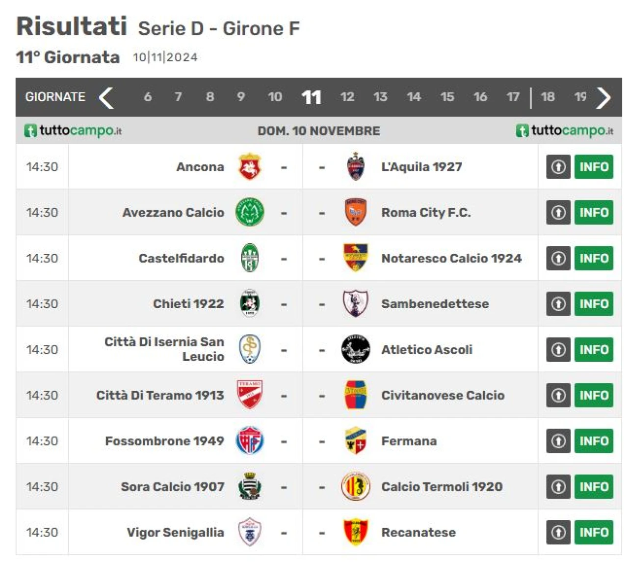Click the up-arrow icon in the Fermana row

tap(558, 441)
